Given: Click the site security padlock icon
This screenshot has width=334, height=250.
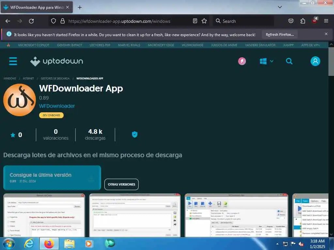Looking at the screenshot, I should tap(62, 21).
